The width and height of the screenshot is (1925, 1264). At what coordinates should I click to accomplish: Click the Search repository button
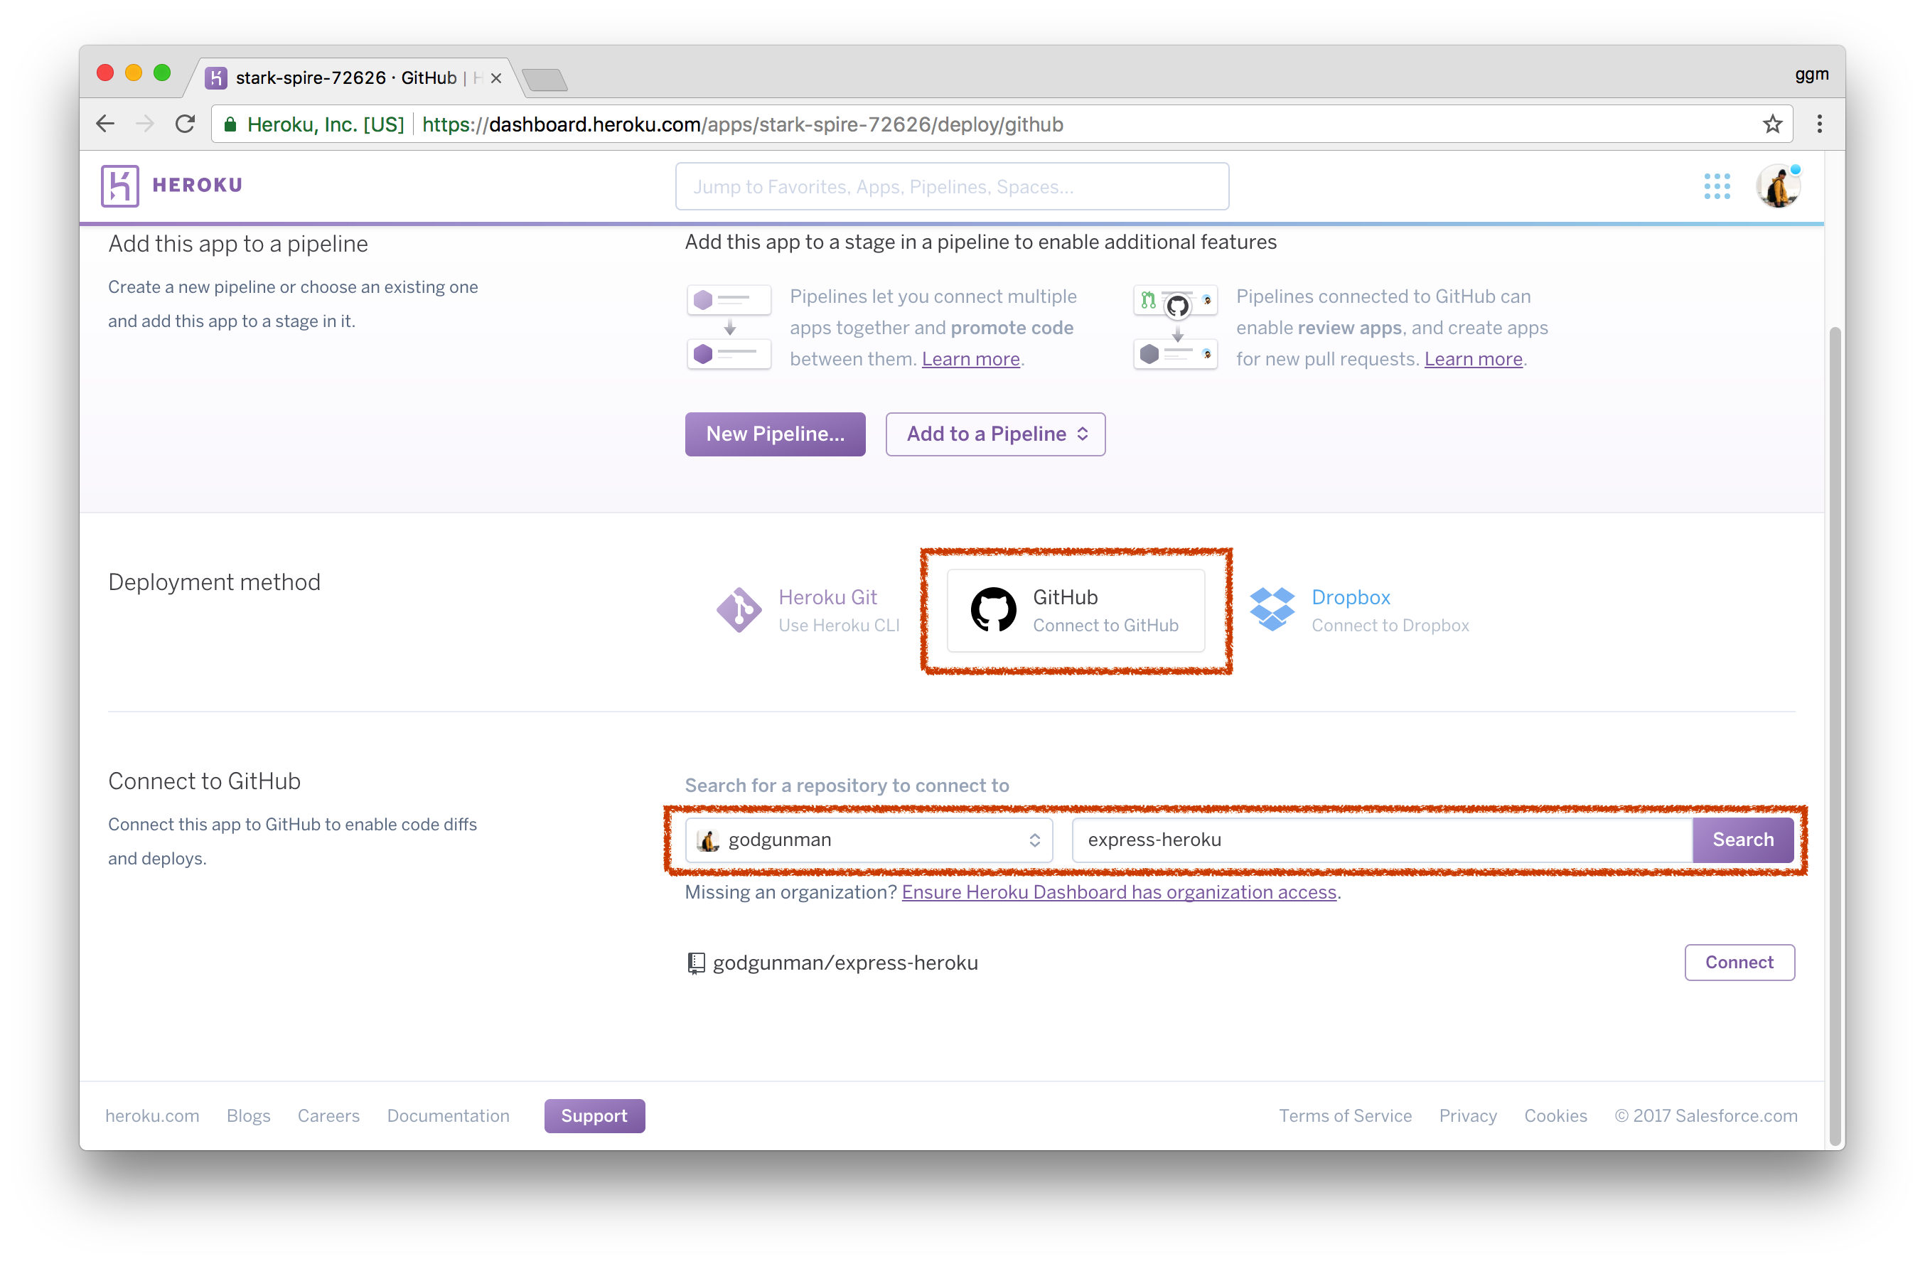click(1742, 840)
